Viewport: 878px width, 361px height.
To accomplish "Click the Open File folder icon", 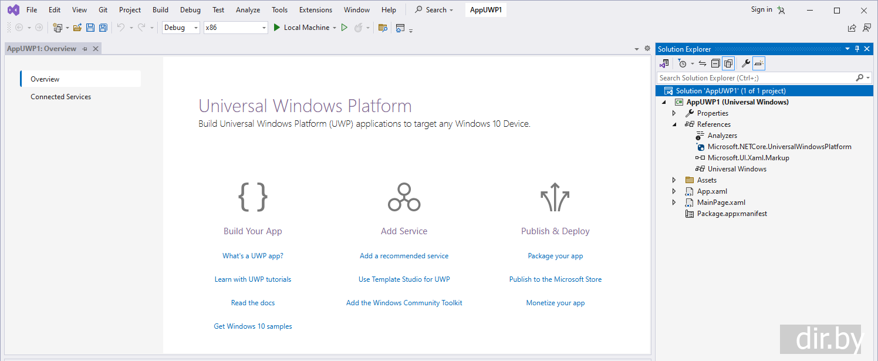I will coord(77,28).
